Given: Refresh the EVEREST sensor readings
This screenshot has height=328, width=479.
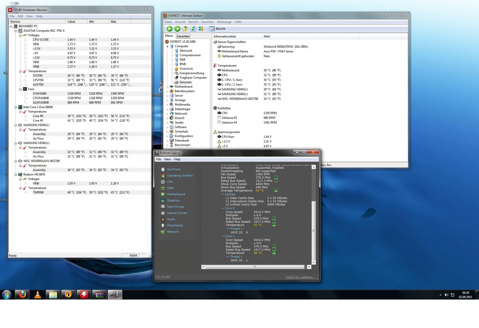Looking at the screenshot, I should 193,29.
